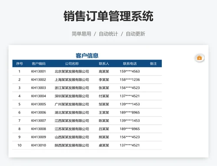The width and height of the screenshot is (217, 166).
Task: Click the empty 备注 cell in the KH13001 row
Action: [x=153, y=72]
